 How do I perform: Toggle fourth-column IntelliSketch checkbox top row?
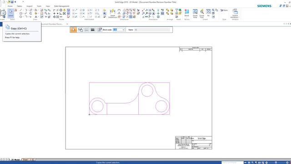[96, 10]
